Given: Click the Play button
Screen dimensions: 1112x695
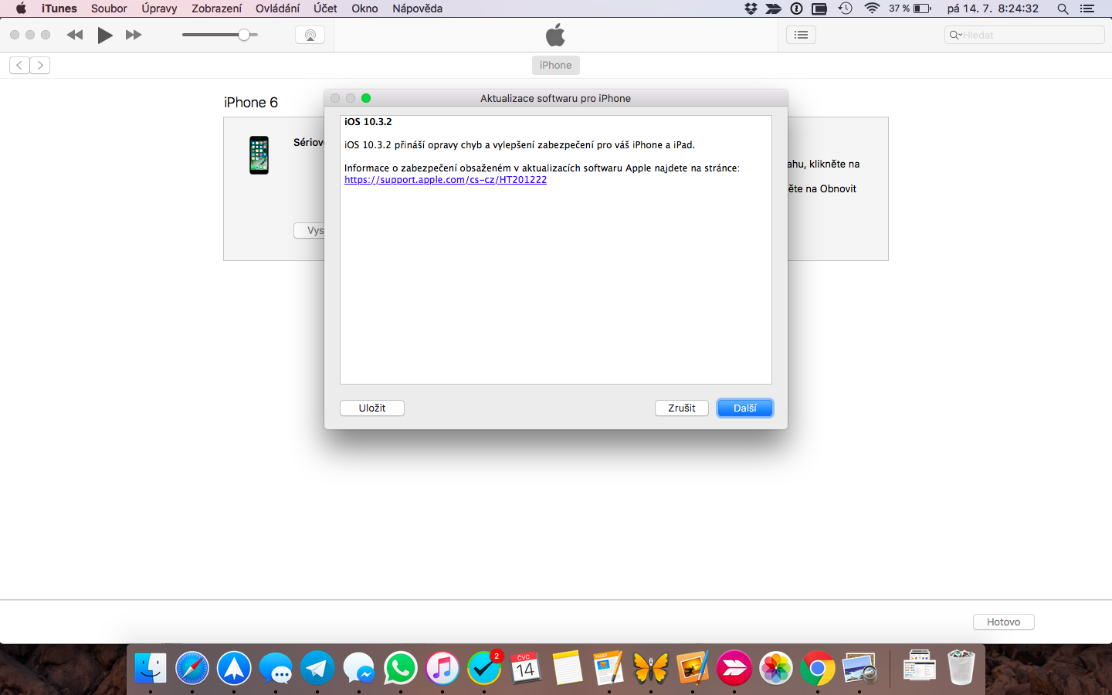Looking at the screenshot, I should click(x=104, y=34).
